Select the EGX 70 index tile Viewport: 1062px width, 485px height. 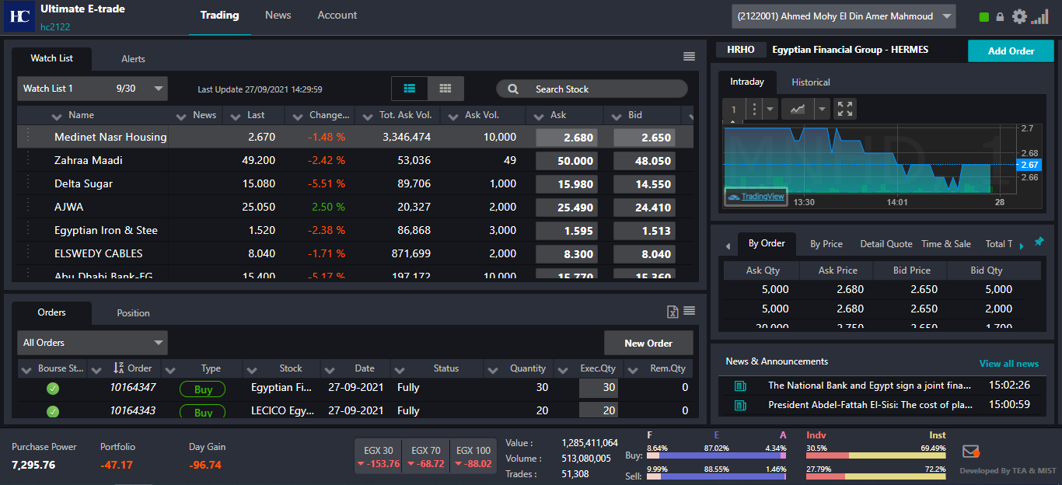[426, 457]
